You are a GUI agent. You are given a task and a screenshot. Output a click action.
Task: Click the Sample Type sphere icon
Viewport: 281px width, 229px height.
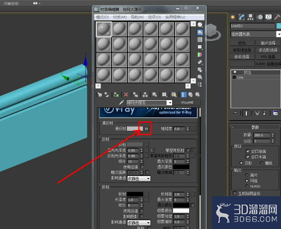[x=200, y=25]
